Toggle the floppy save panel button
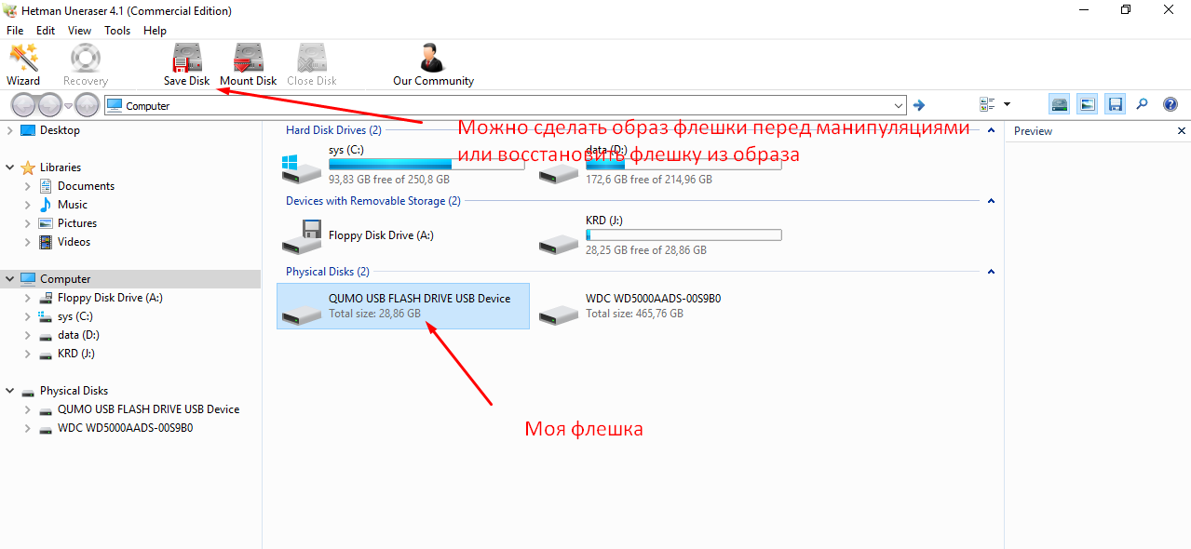Screen dimensions: 1191x549 (x=1115, y=105)
